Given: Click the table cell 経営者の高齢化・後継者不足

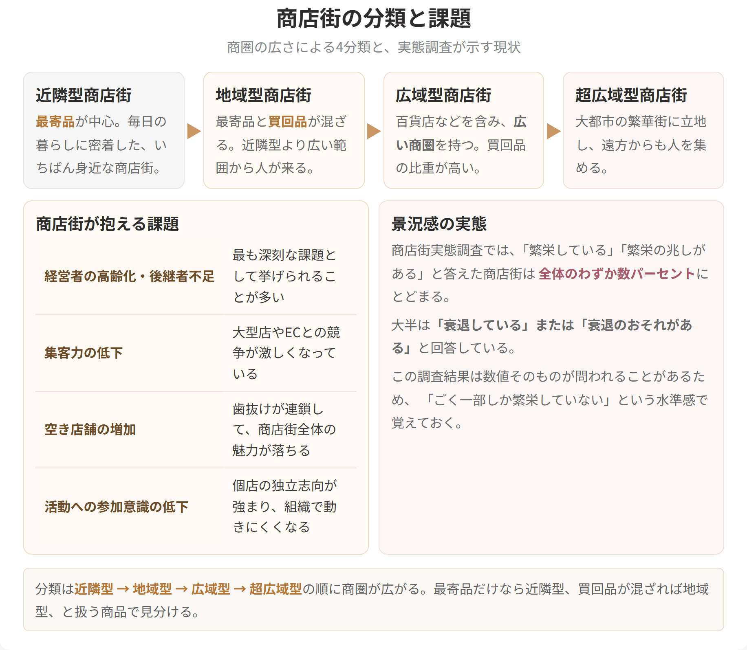Looking at the screenshot, I should coord(129,276).
